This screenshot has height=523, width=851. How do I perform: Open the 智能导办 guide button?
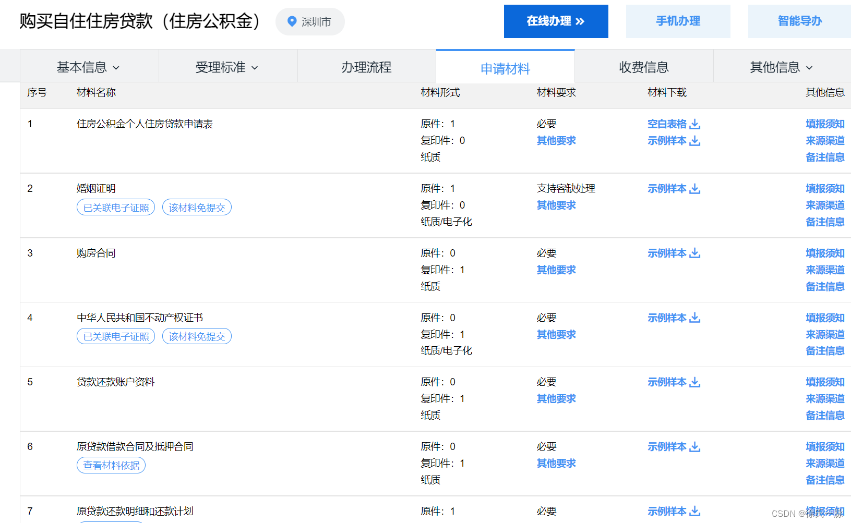(799, 21)
